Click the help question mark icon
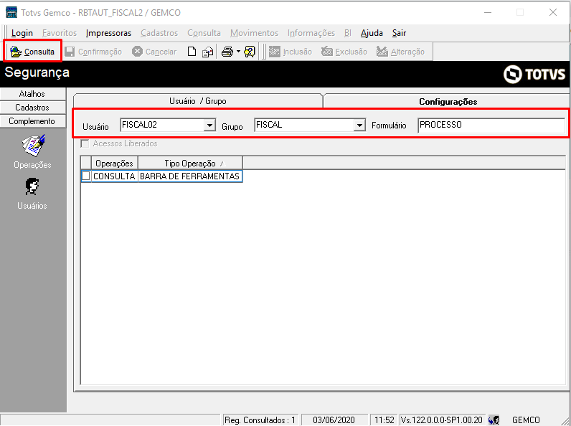571x426 pixels. 250,52
